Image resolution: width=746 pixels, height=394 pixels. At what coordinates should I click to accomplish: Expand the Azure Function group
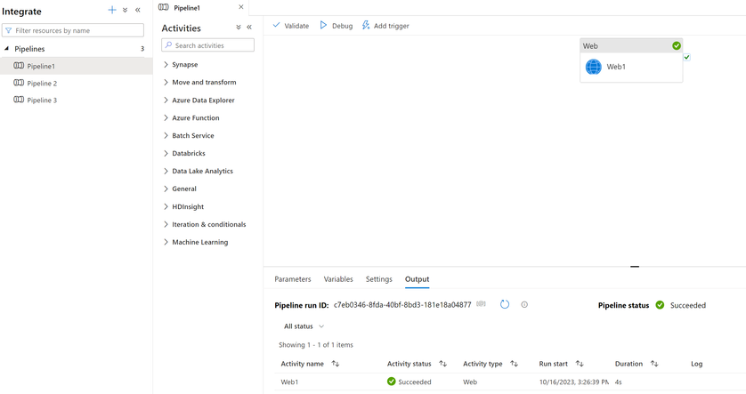[x=166, y=118]
